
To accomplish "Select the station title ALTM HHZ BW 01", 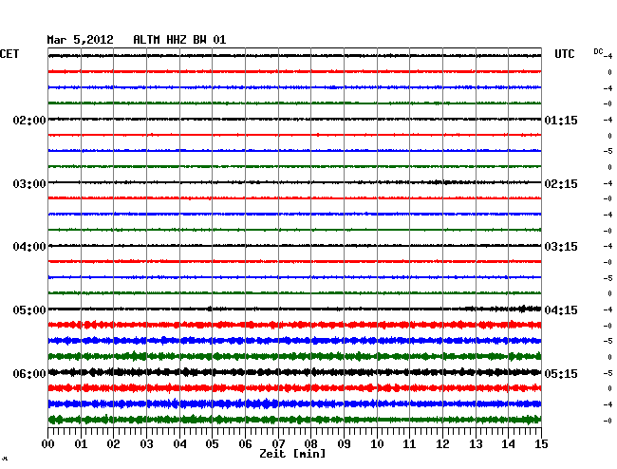I will pos(179,40).
